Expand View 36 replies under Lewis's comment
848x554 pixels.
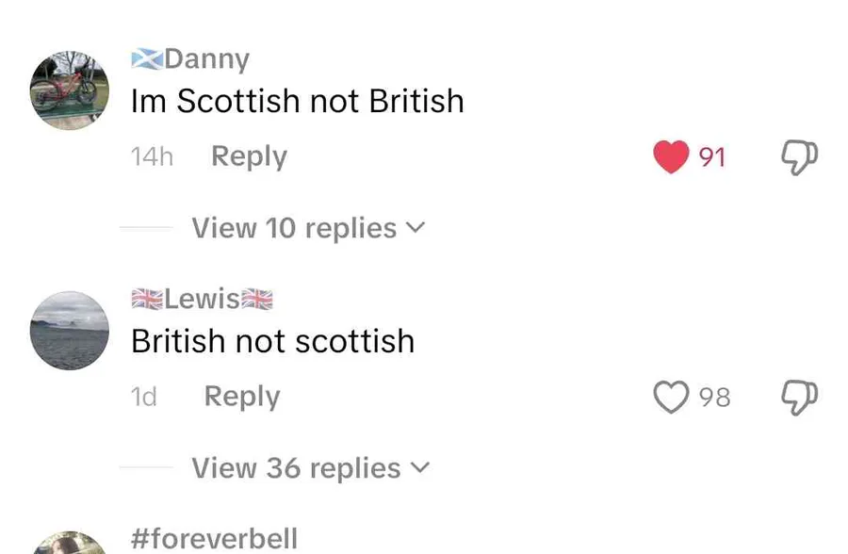(x=310, y=468)
